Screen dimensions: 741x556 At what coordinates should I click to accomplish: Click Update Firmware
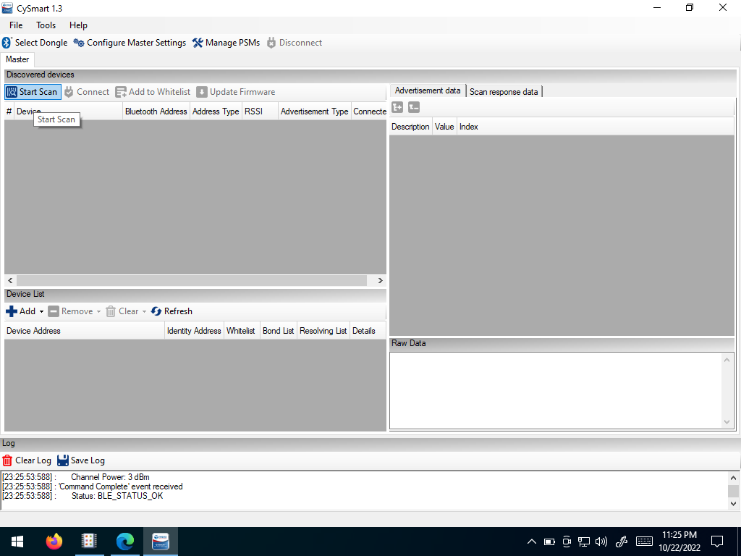pos(236,92)
